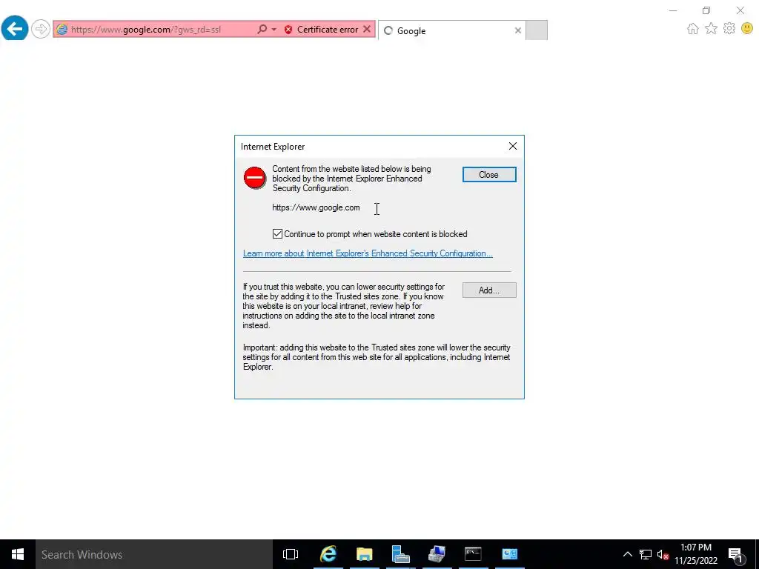Close the Google tab
Viewport: 759px width, 569px height.
coord(518,30)
